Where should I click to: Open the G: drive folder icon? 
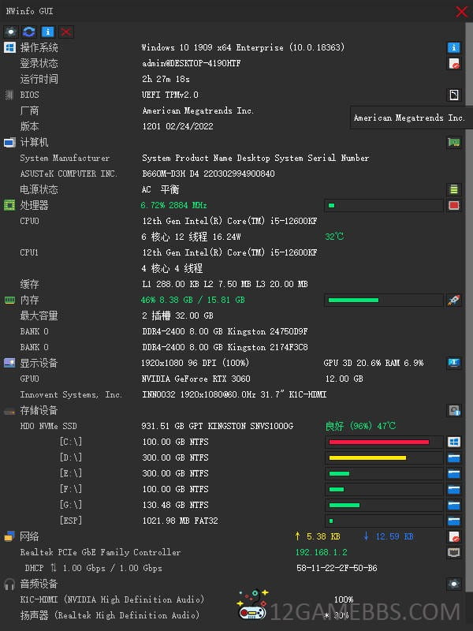point(453,505)
